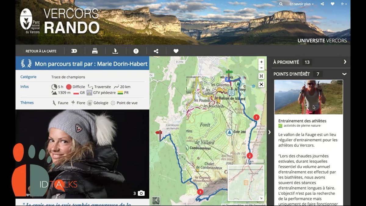Click the À PROXIMITÉ count badge 13

307,62
